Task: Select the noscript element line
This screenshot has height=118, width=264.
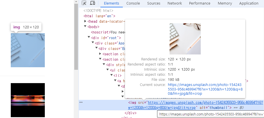Action: coord(108,32)
